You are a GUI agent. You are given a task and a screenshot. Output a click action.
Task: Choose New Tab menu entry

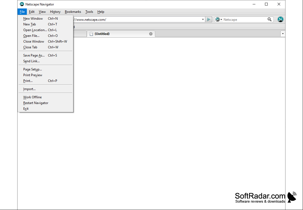(x=45, y=24)
